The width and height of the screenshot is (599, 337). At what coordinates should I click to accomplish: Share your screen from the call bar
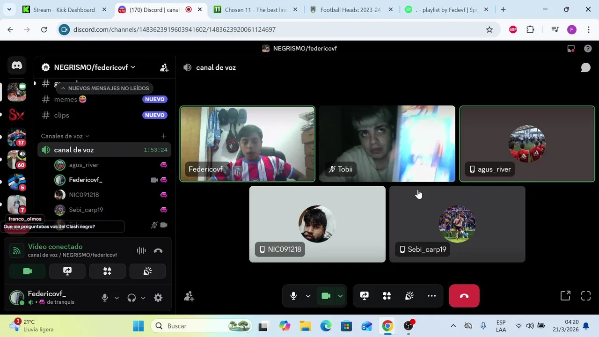[364, 296]
